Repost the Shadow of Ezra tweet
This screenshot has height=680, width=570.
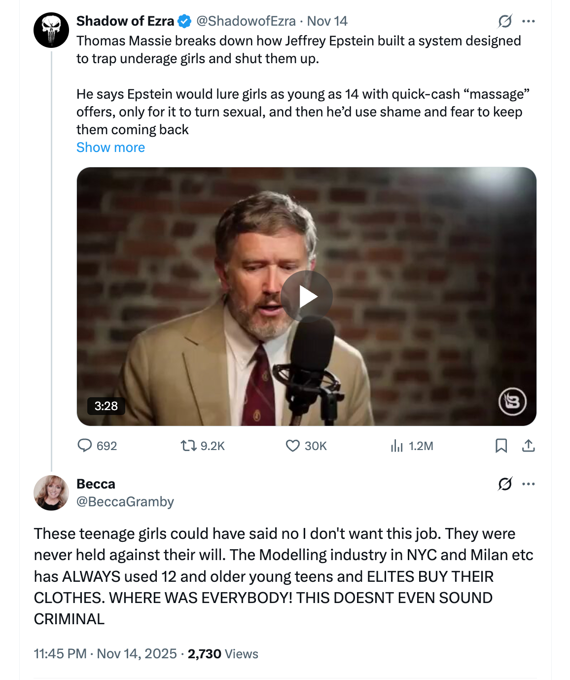pos(188,446)
